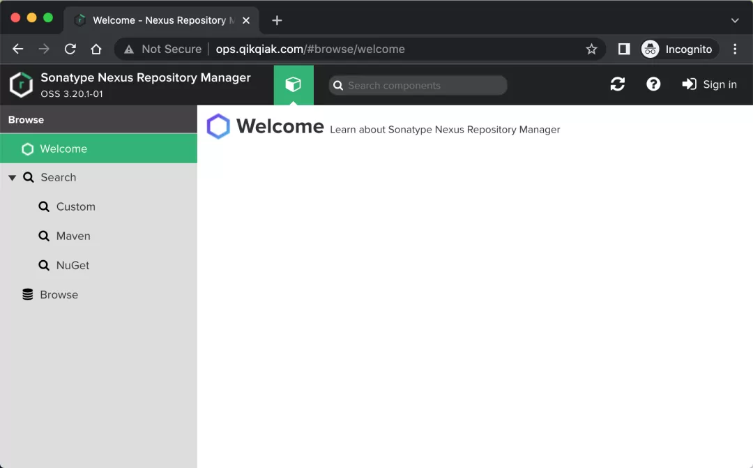The width and height of the screenshot is (753, 468).
Task: Click the Sonatype Nexus hexagon logo
Action: point(21,85)
